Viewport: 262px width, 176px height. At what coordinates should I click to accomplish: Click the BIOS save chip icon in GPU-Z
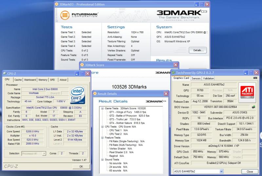253,107
